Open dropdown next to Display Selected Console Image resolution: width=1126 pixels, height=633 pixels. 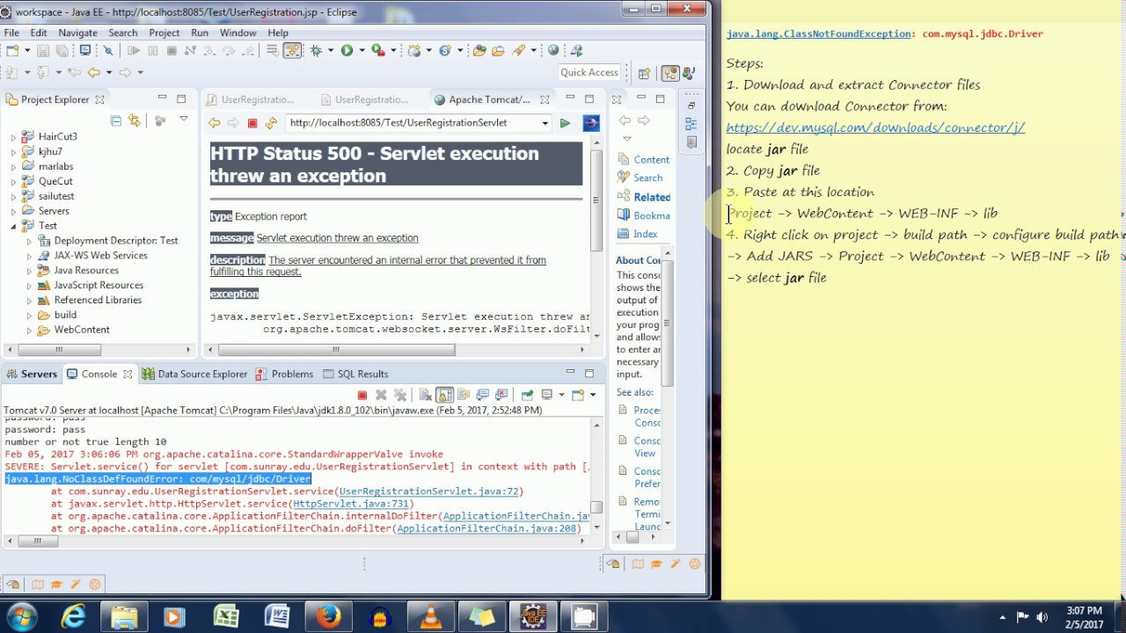[x=560, y=395]
